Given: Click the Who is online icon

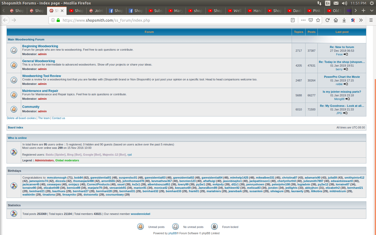Looking at the screenshot, I should click(14, 152).
